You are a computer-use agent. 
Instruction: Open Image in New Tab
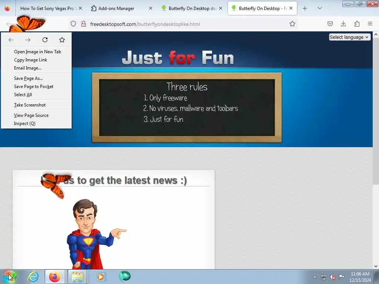(37, 52)
